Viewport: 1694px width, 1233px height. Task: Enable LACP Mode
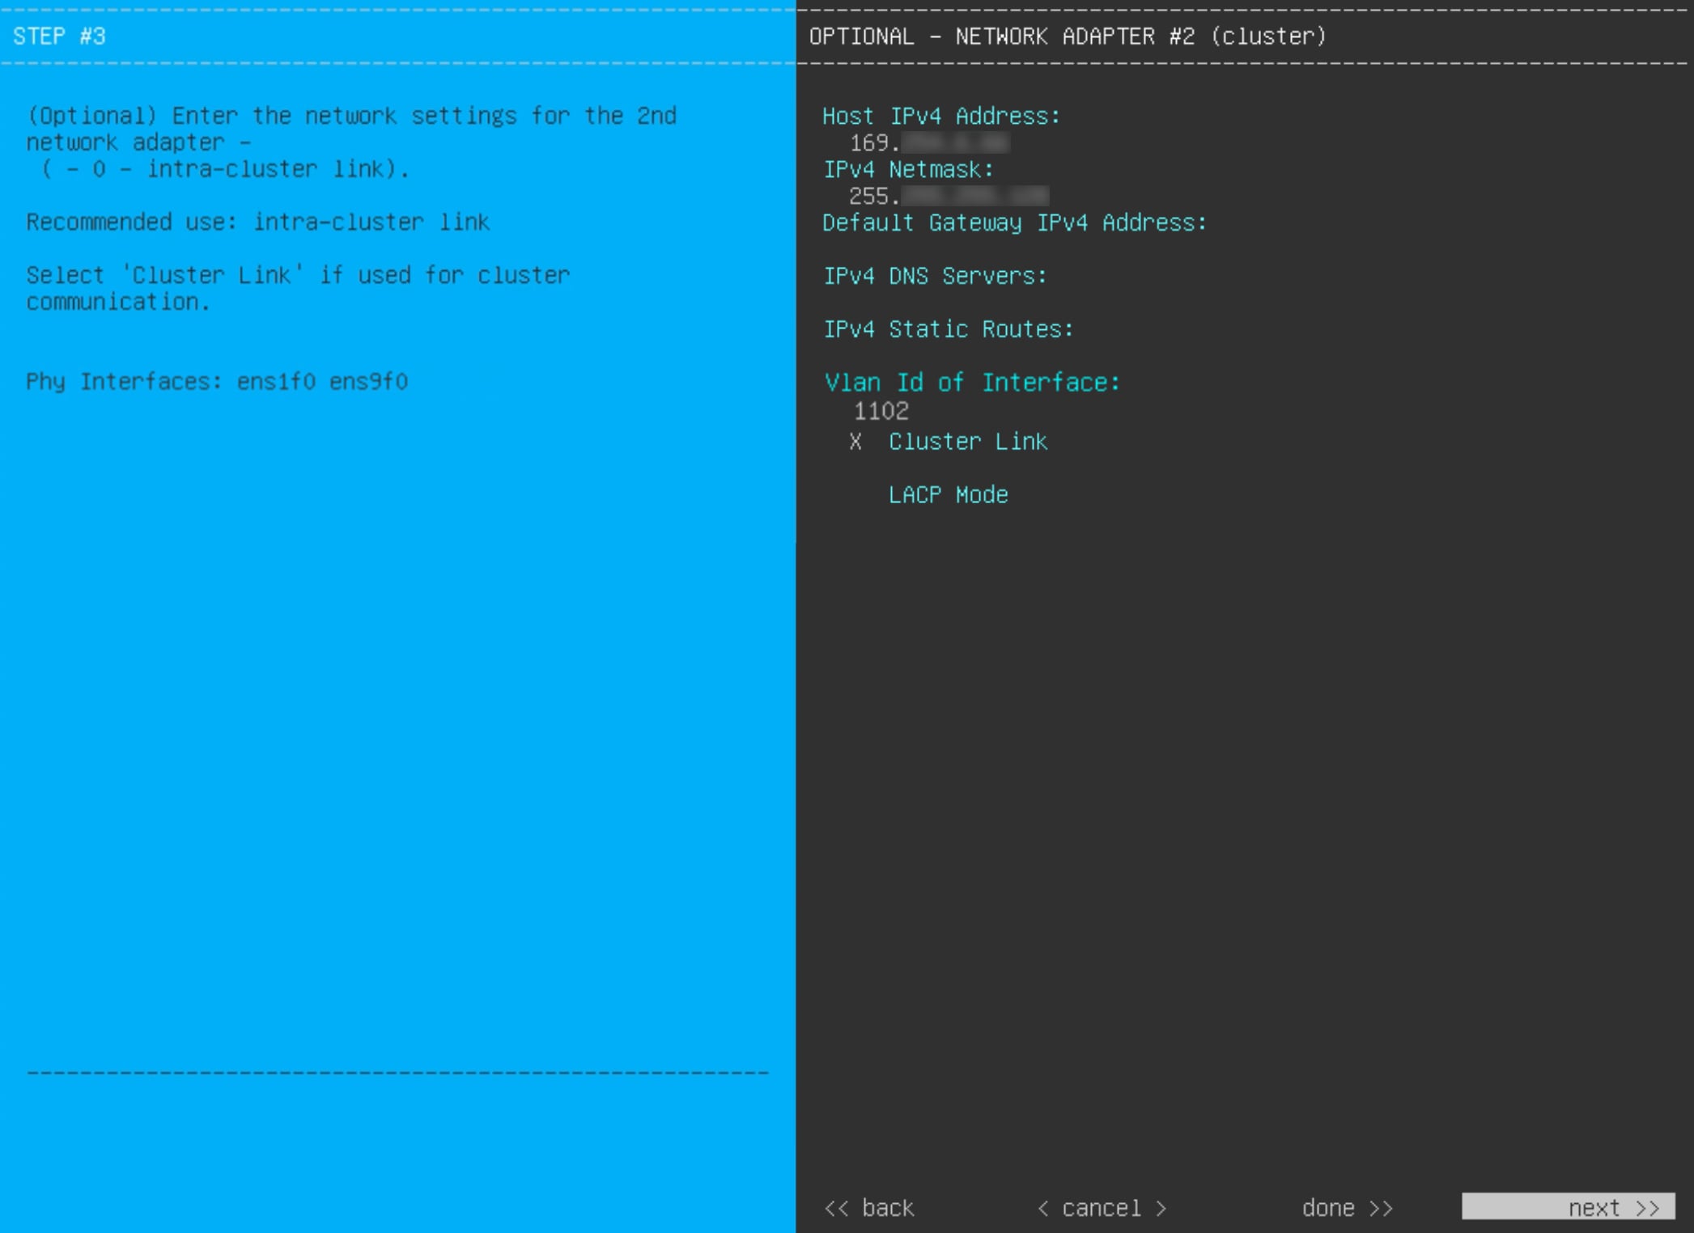[x=948, y=494]
